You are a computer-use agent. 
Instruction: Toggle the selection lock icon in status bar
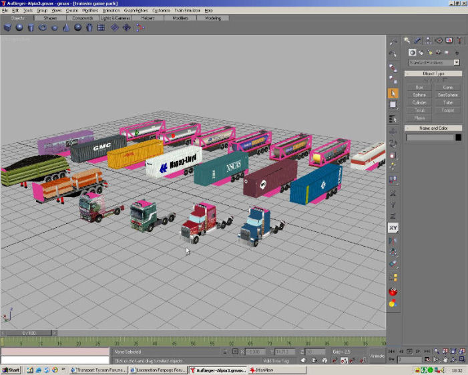(225, 352)
